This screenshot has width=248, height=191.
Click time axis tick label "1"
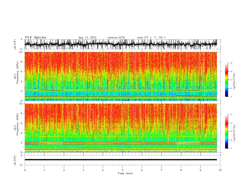pyautogui.click(x=44, y=170)
